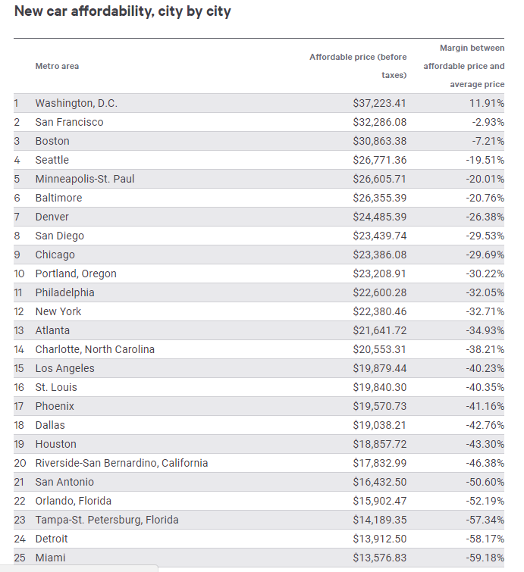Click Seattle's margin value -19.51%

483,160
